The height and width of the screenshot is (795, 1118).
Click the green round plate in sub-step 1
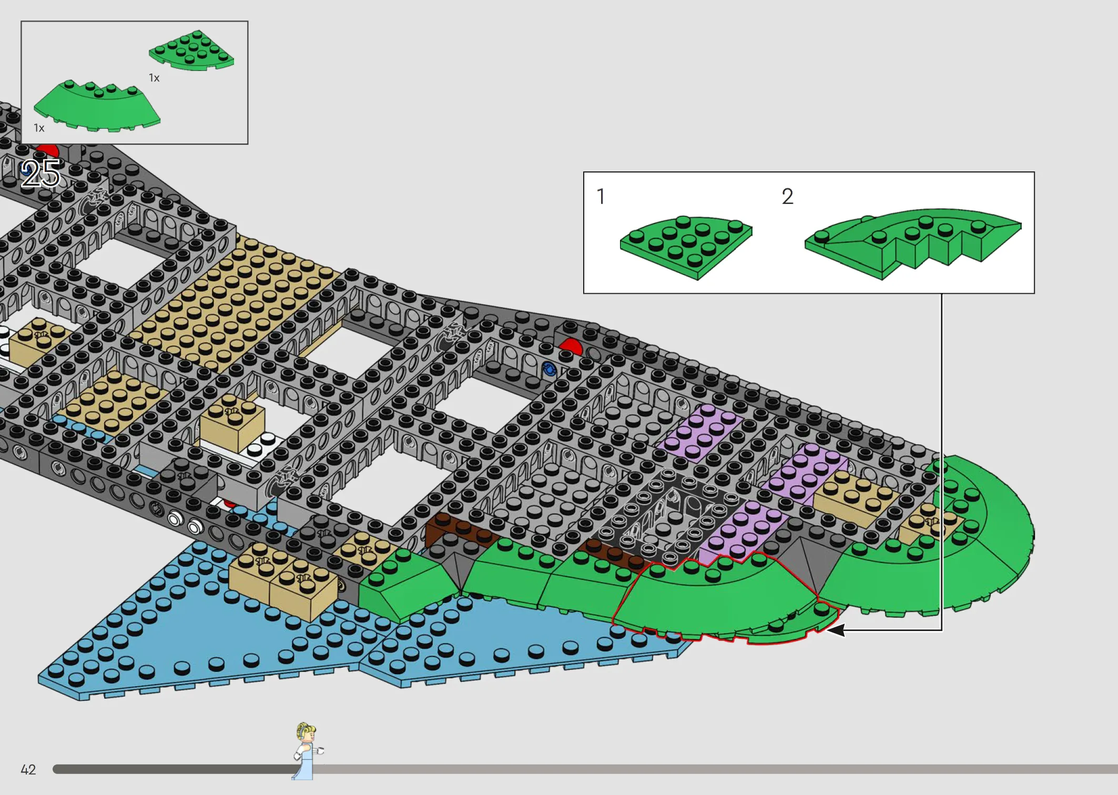(686, 247)
